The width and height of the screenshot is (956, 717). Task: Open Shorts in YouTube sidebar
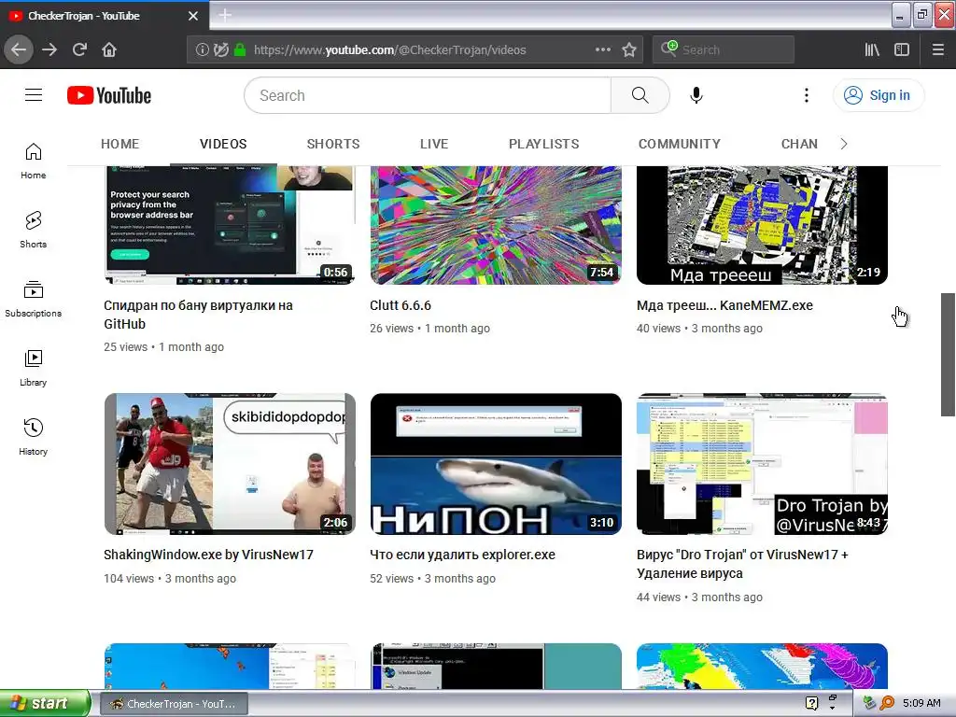[x=34, y=231]
